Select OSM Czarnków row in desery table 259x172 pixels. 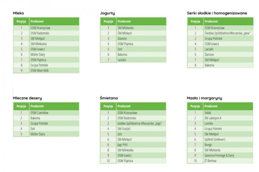[x=46, y=113]
